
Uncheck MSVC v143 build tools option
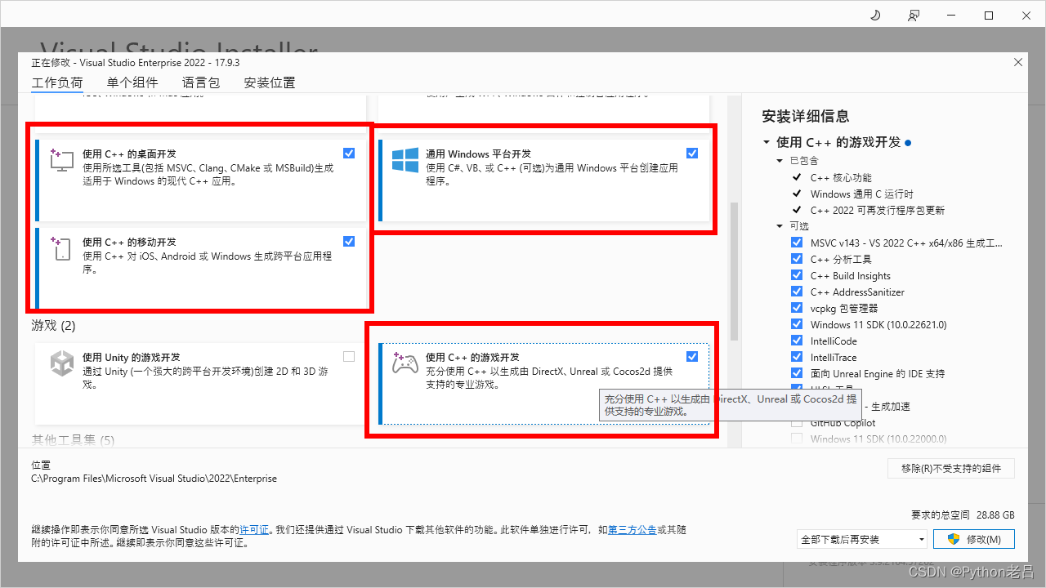tap(797, 243)
